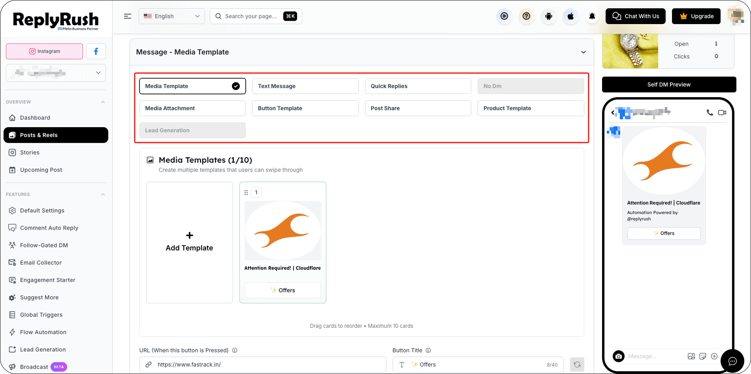
Task: Click the Upgrade button
Action: [x=696, y=16]
